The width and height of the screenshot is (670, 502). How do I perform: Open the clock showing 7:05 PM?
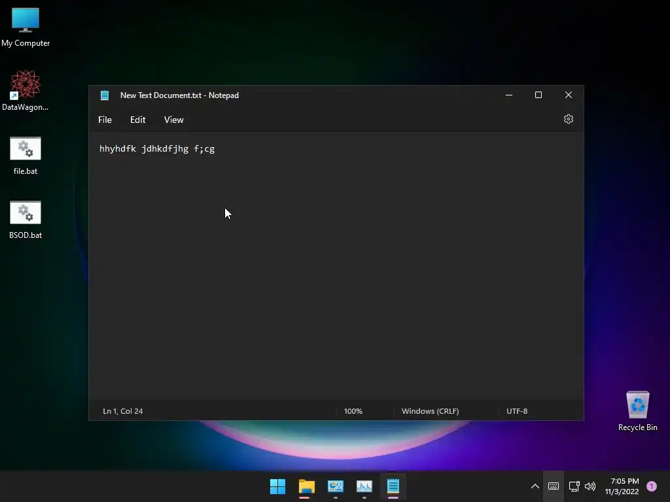coord(622,486)
